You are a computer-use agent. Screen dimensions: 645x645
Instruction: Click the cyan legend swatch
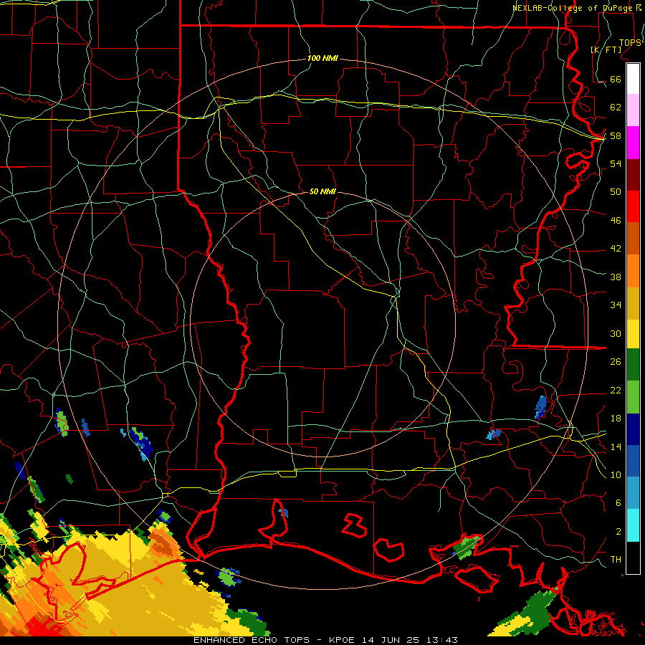(x=633, y=525)
